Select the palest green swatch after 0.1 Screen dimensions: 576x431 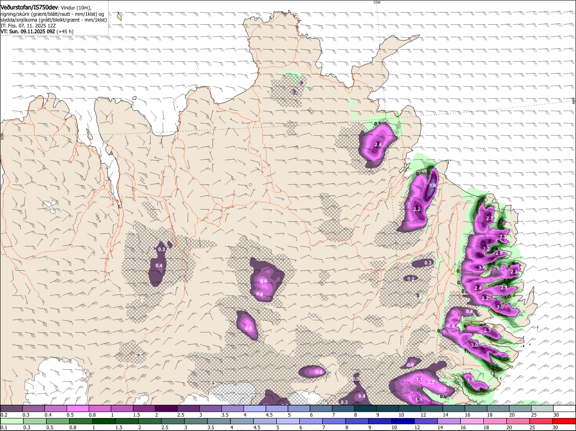pos(11,421)
